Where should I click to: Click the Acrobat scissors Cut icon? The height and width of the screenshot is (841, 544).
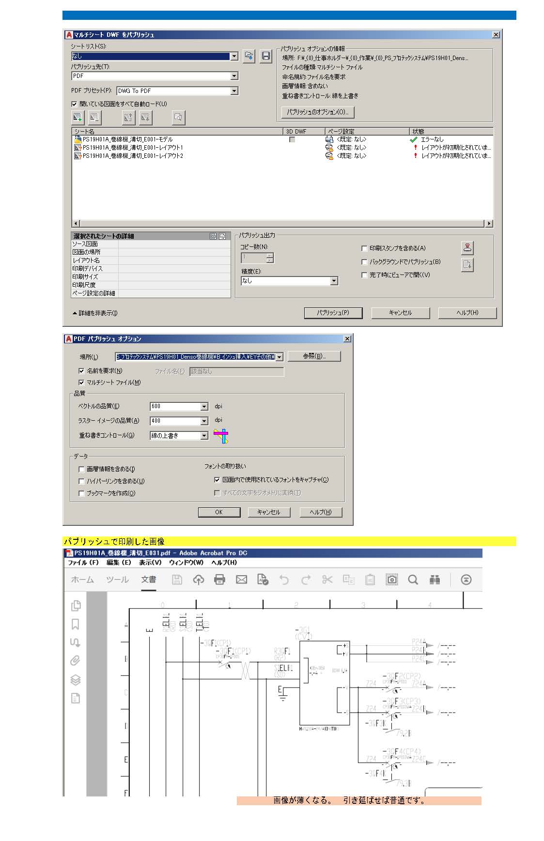point(327,580)
